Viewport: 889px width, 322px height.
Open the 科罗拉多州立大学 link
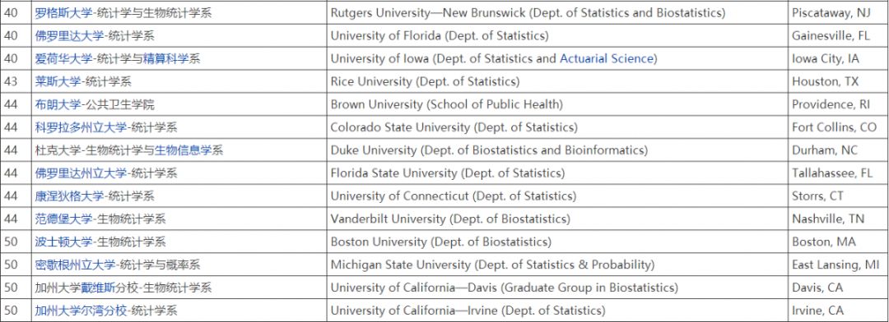pos(81,128)
